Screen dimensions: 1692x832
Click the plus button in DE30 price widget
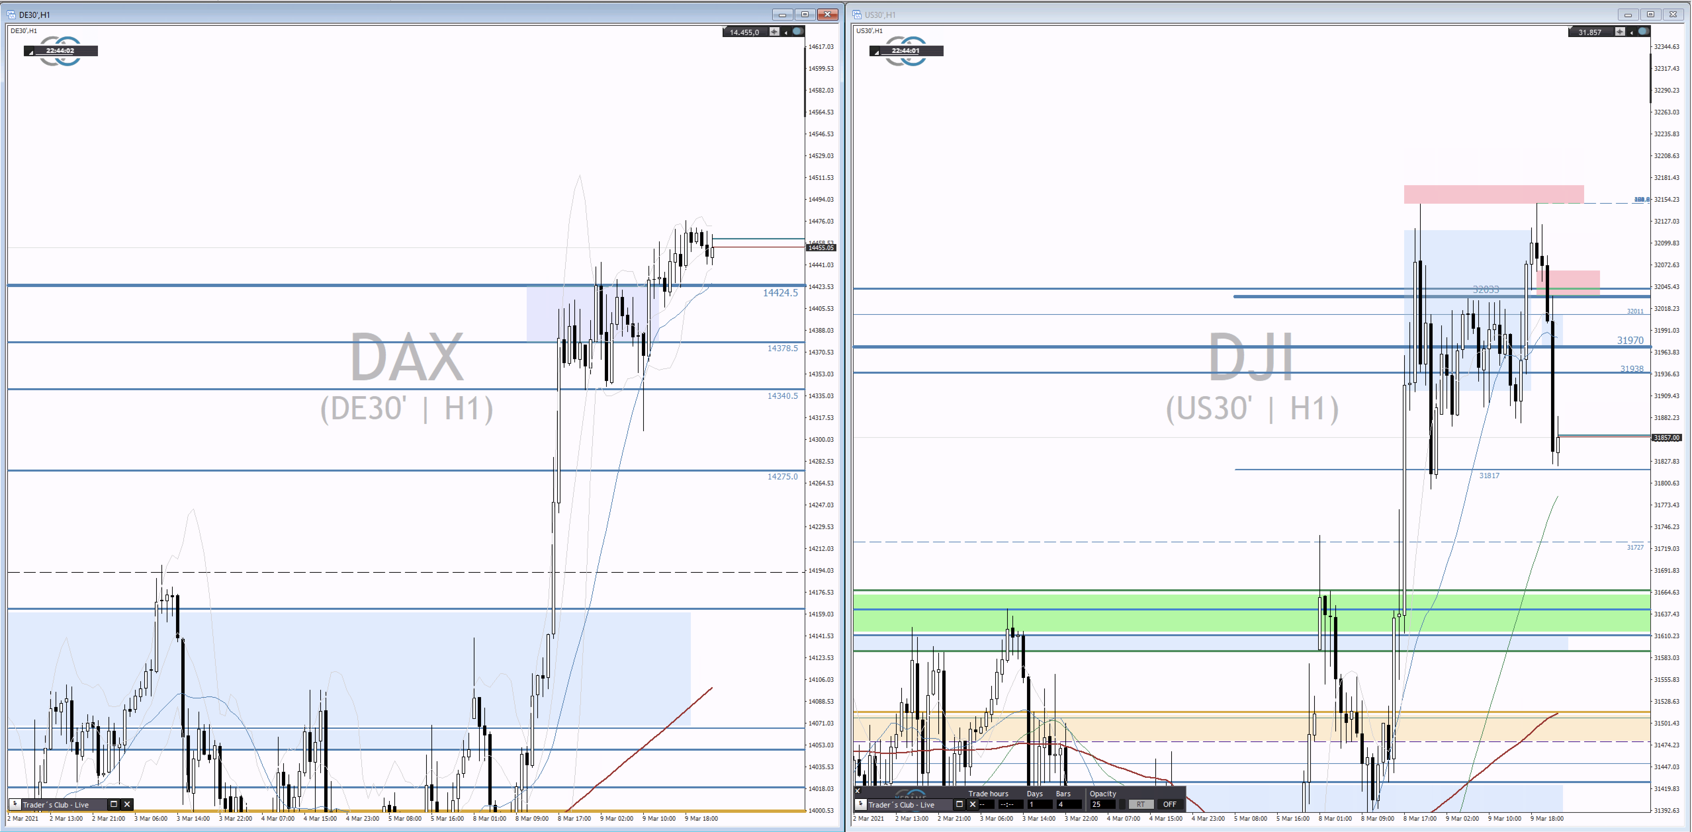pyautogui.click(x=775, y=31)
